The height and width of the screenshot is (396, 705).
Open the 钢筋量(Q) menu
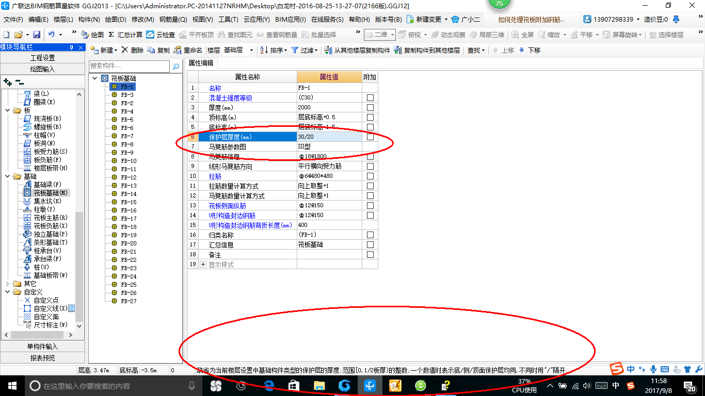(173, 19)
